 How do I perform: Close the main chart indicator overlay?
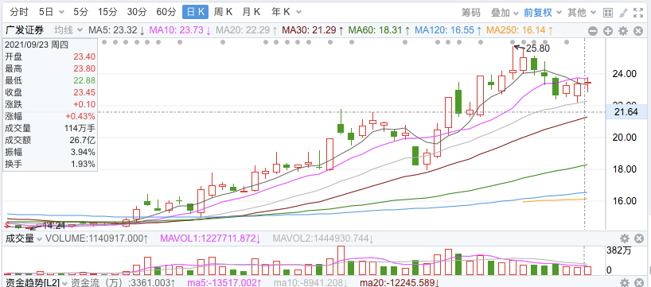[x=638, y=31]
